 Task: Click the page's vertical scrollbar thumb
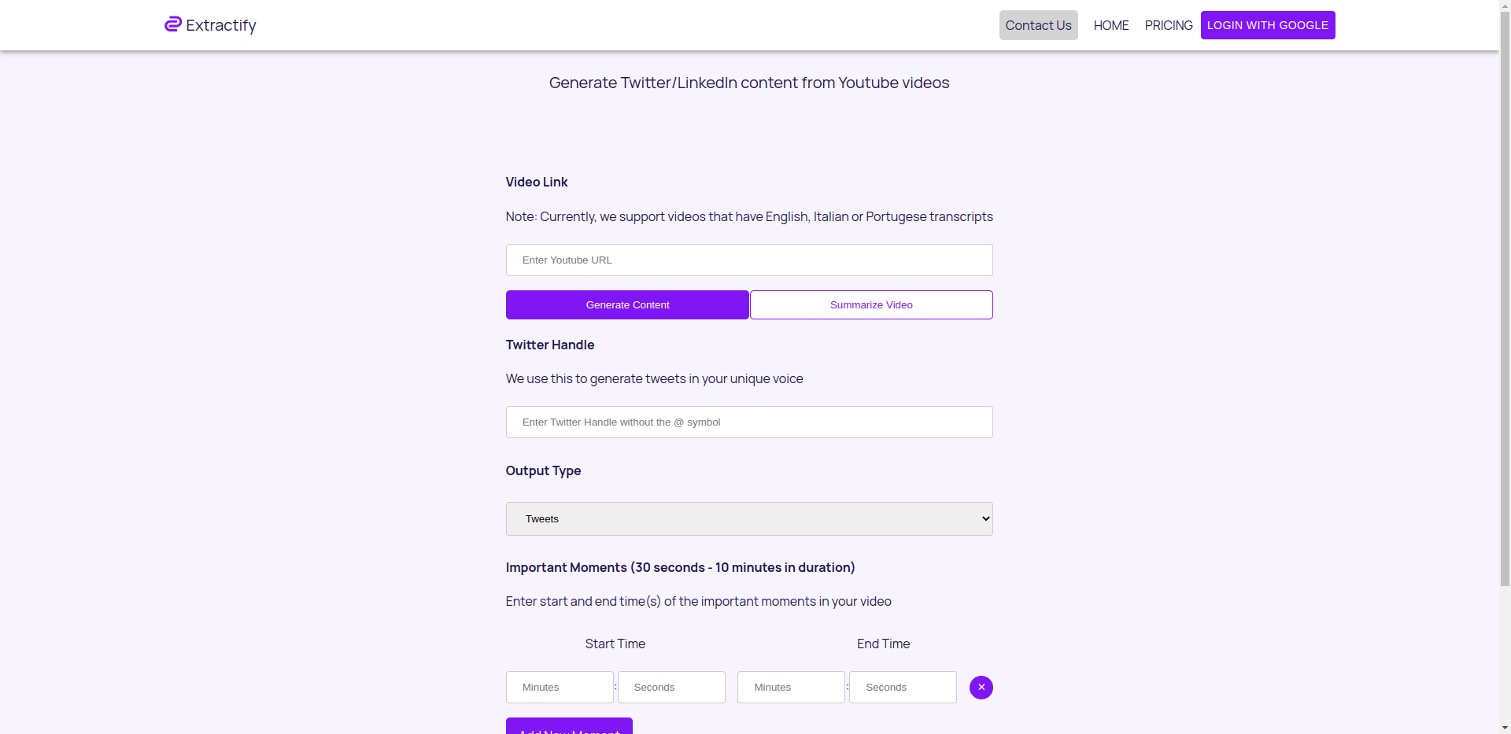[1505, 299]
